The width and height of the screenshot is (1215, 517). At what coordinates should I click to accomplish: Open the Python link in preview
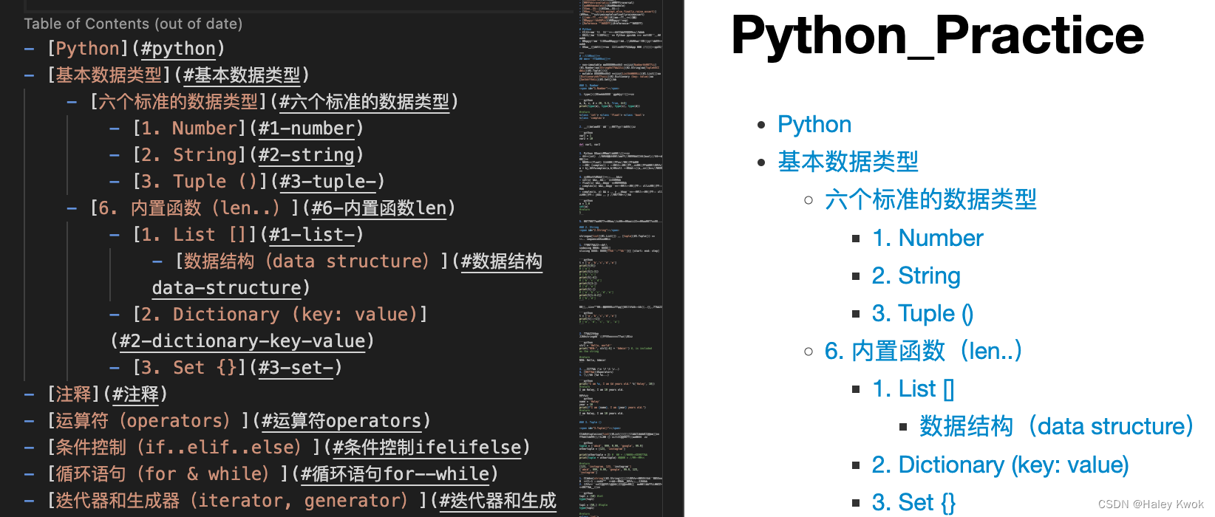[814, 124]
